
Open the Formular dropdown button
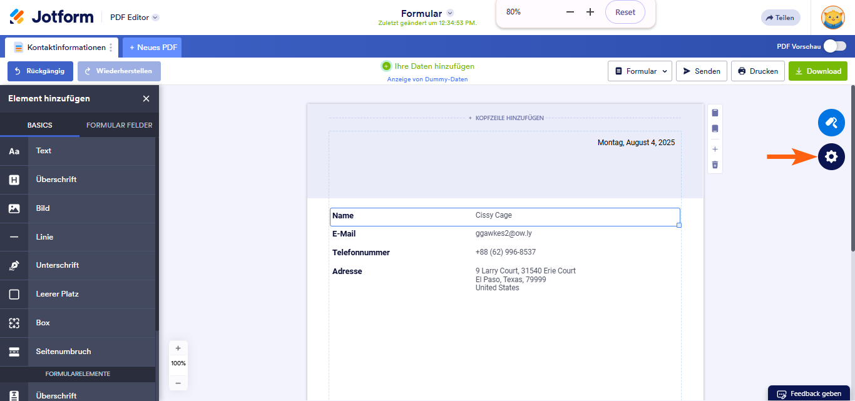[640, 71]
